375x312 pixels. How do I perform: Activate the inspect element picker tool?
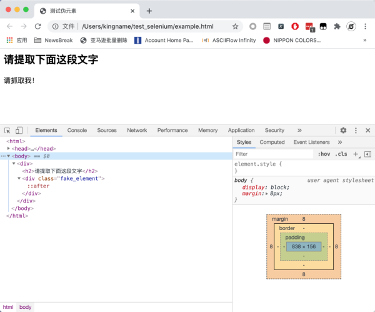(x=7, y=130)
